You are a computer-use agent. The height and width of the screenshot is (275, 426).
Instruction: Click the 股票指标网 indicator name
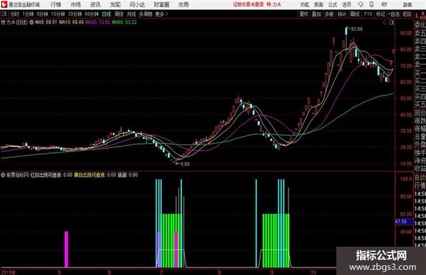click(x=18, y=175)
